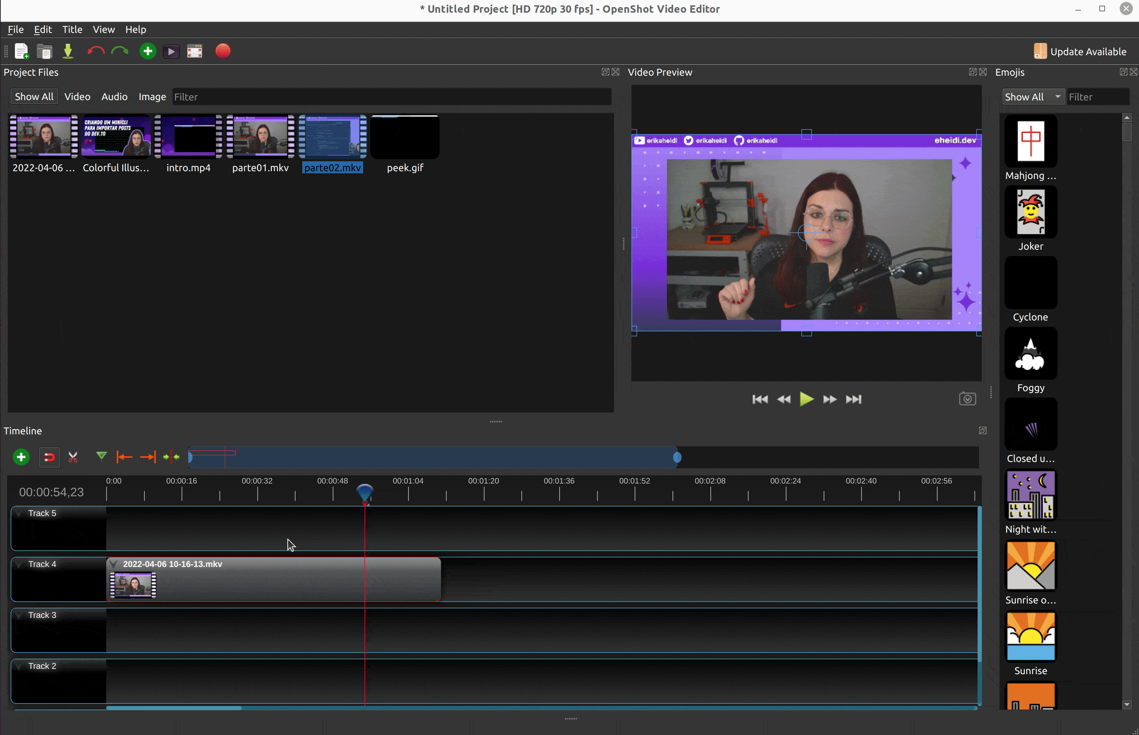
Task: Open the clip menu arrow on 2022-04-06 clip
Action: [114, 564]
